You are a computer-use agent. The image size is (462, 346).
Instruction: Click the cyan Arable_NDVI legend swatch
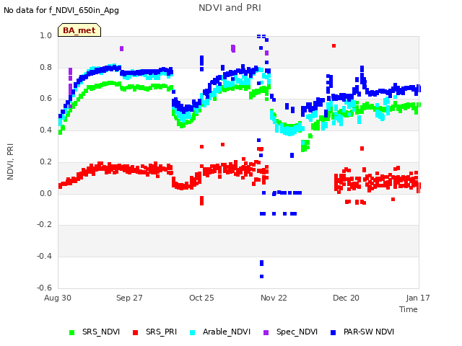pyautogui.click(x=193, y=332)
